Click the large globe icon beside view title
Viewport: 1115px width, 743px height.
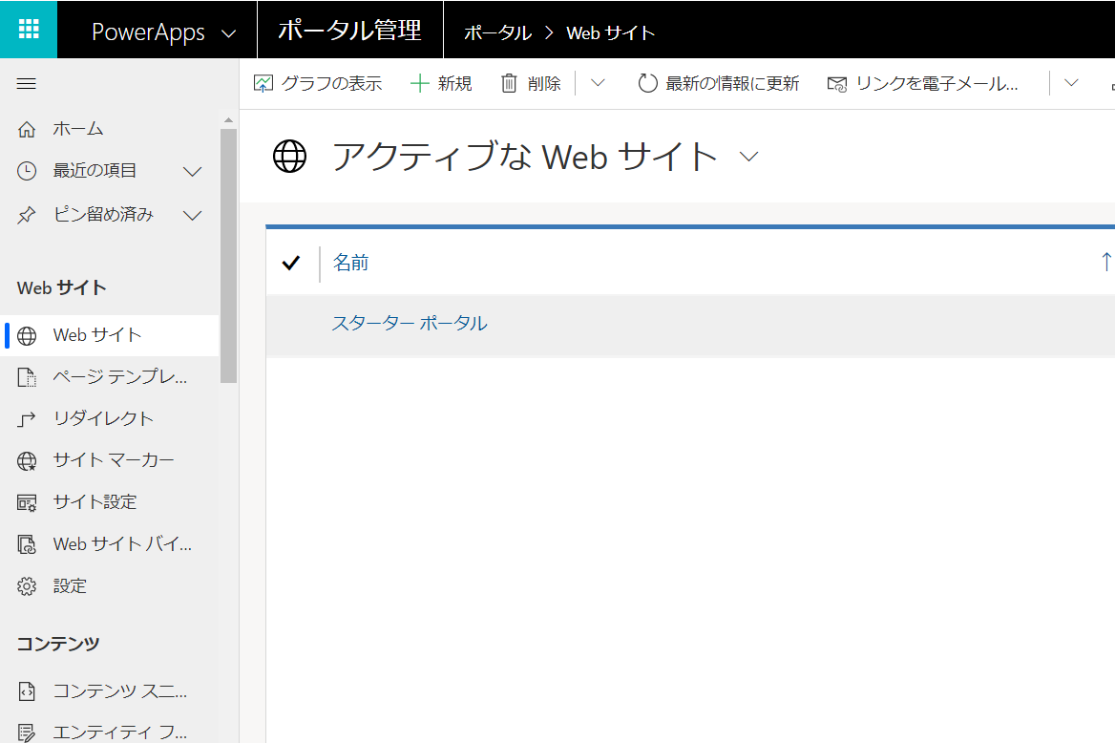pyautogui.click(x=289, y=156)
